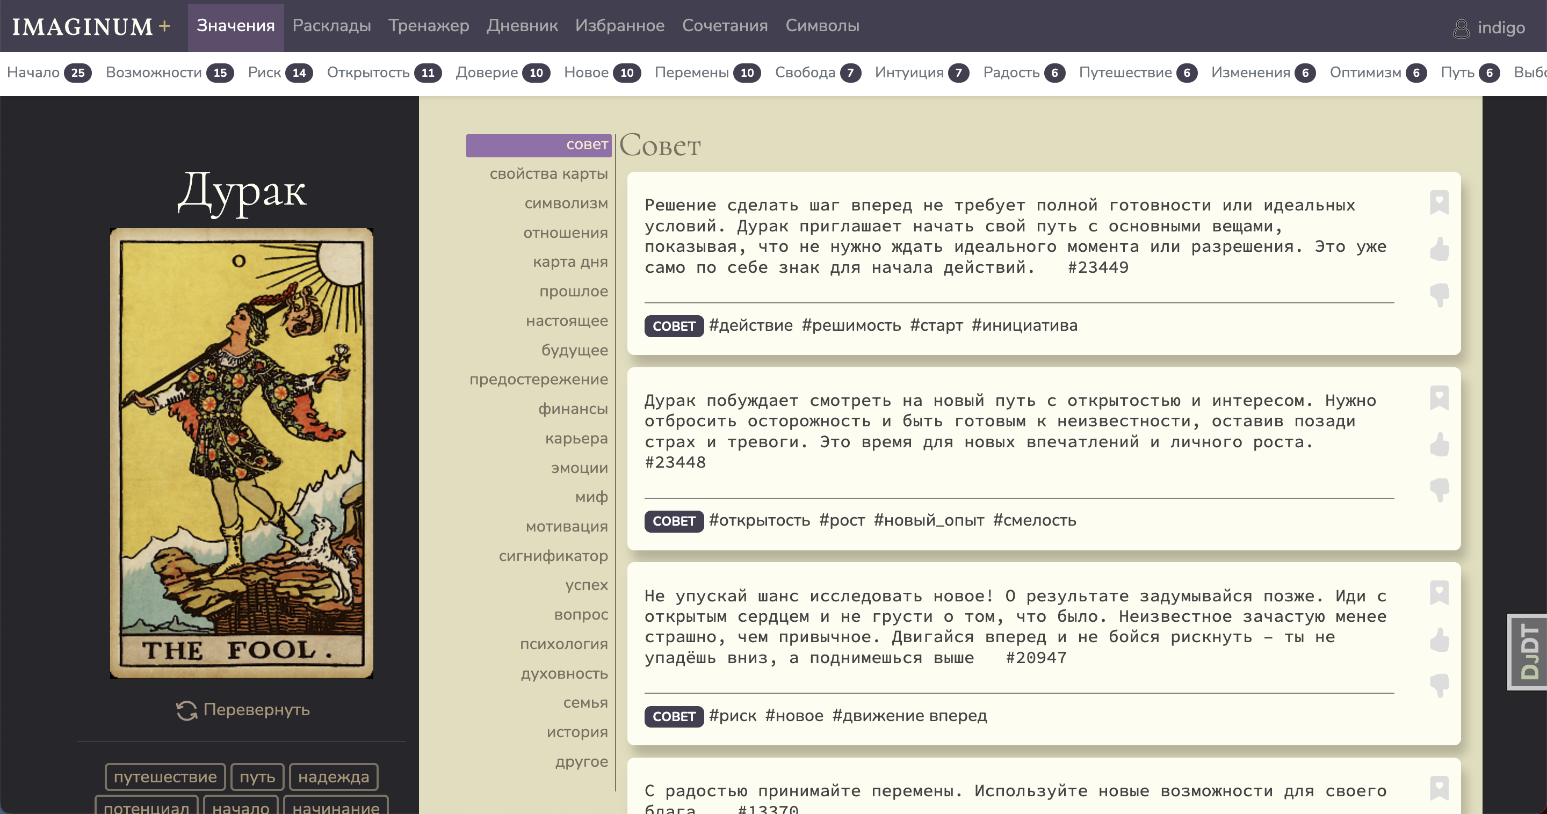Click The Fool card image
This screenshot has height=814, width=1547.
241,453
